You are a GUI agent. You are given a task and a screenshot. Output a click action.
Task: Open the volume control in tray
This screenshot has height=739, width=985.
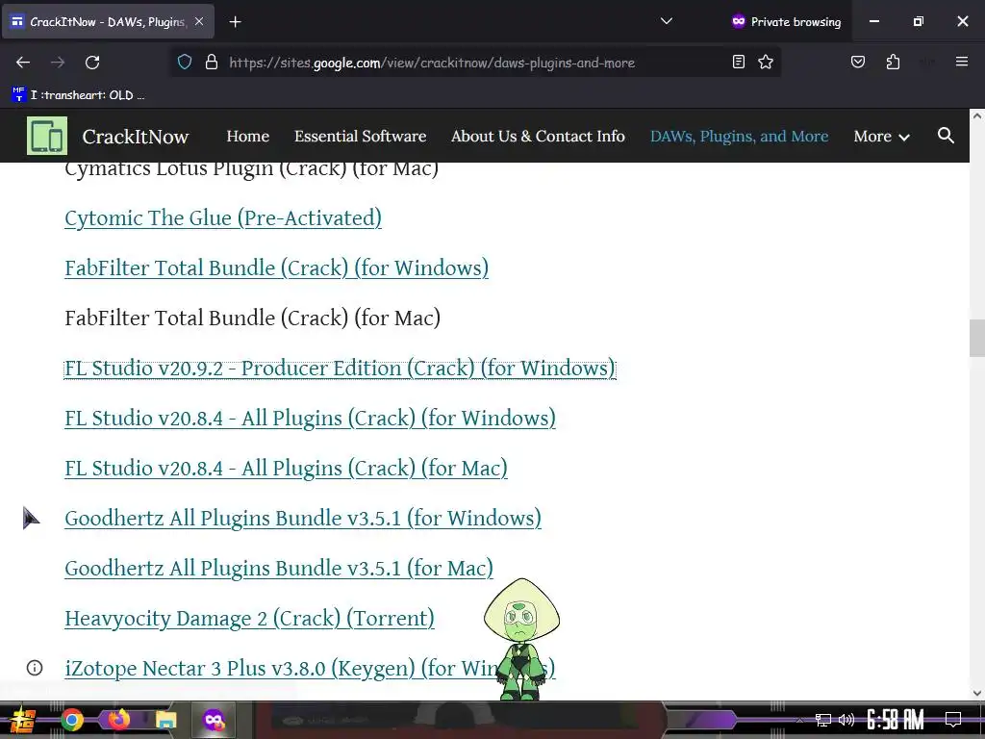846,720
